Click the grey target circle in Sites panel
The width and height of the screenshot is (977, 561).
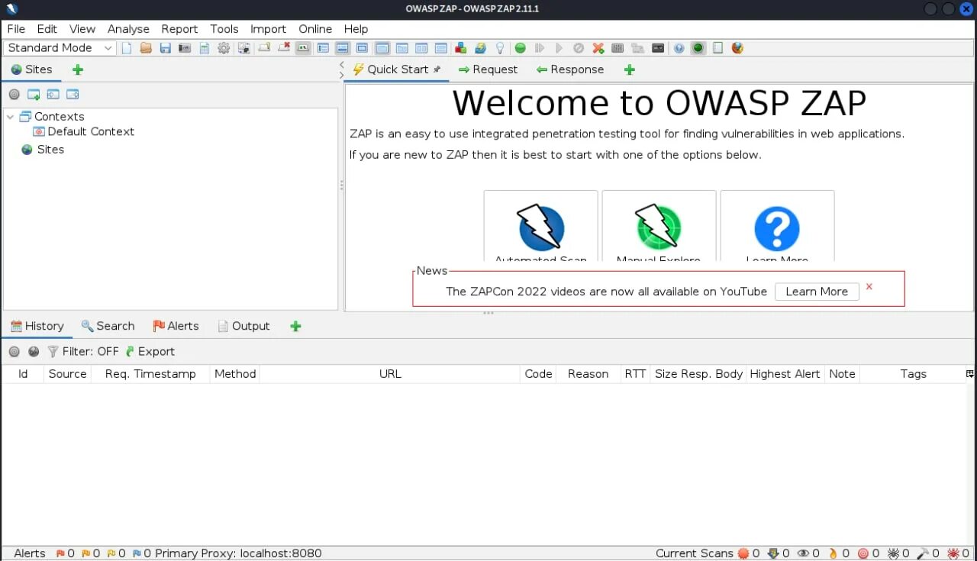[14, 95]
